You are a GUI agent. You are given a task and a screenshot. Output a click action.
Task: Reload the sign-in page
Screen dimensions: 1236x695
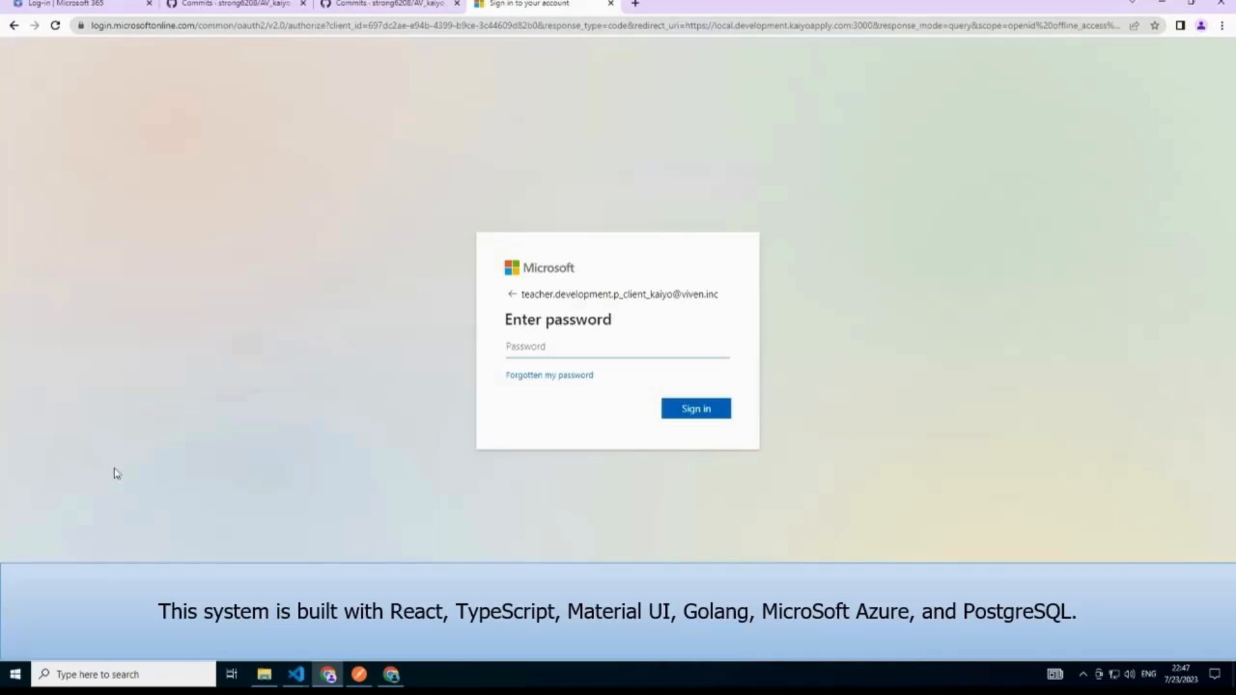(x=55, y=26)
